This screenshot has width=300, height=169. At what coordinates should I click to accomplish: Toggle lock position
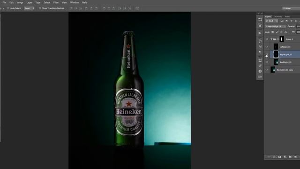(281, 32)
